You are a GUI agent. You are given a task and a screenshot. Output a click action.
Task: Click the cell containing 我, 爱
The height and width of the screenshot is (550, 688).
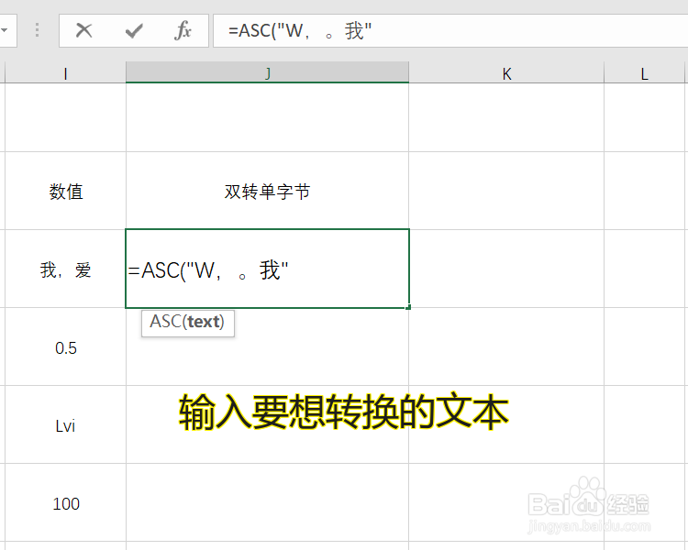point(65,269)
